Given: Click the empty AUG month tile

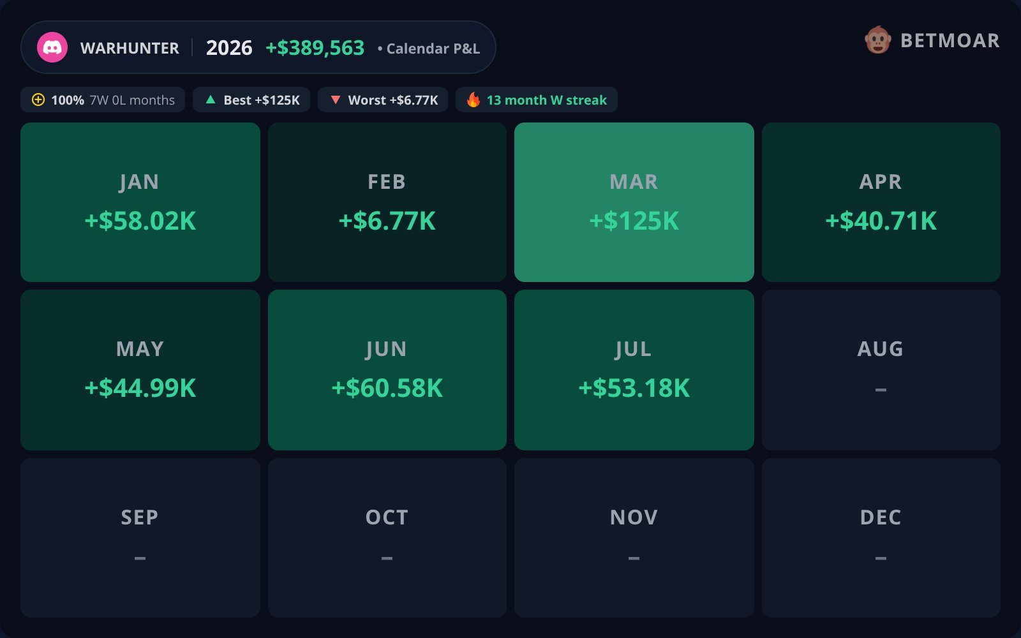Looking at the screenshot, I should click(x=881, y=370).
